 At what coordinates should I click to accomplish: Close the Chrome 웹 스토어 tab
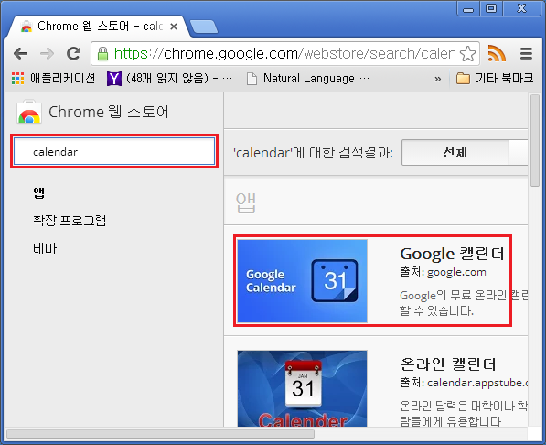pos(174,27)
